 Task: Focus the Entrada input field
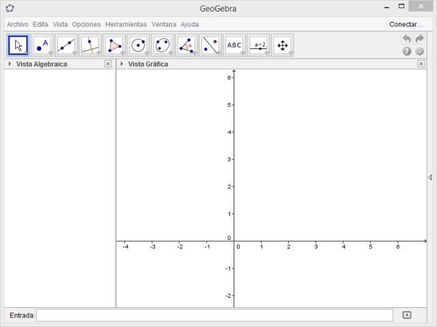pos(214,315)
